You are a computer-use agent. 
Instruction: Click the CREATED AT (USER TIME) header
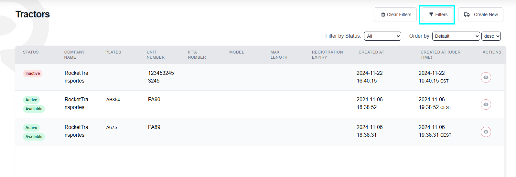(440, 55)
